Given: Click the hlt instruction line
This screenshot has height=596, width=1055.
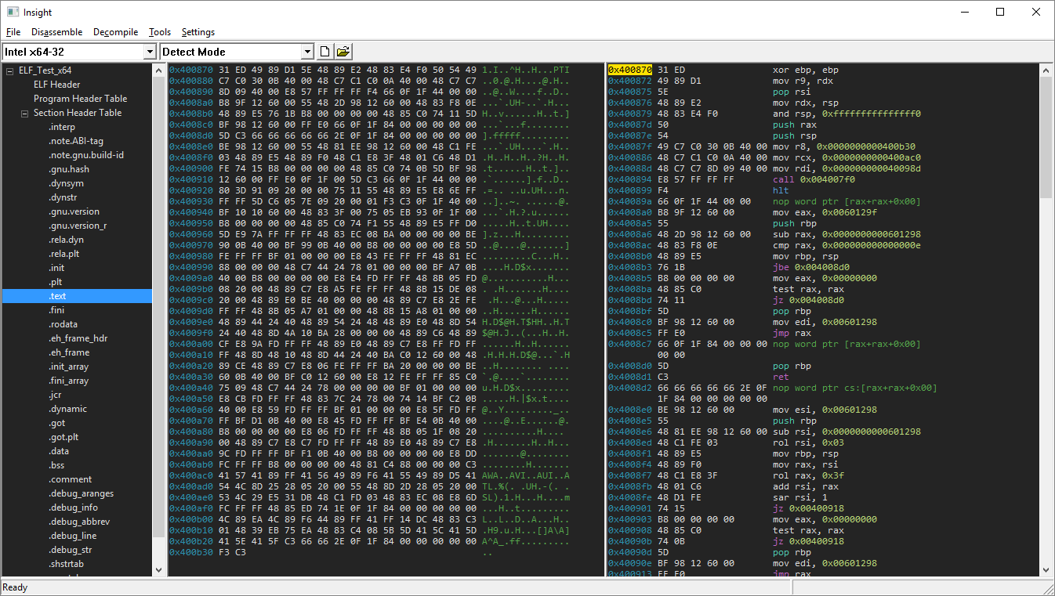Looking at the screenshot, I should tap(780, 190).
